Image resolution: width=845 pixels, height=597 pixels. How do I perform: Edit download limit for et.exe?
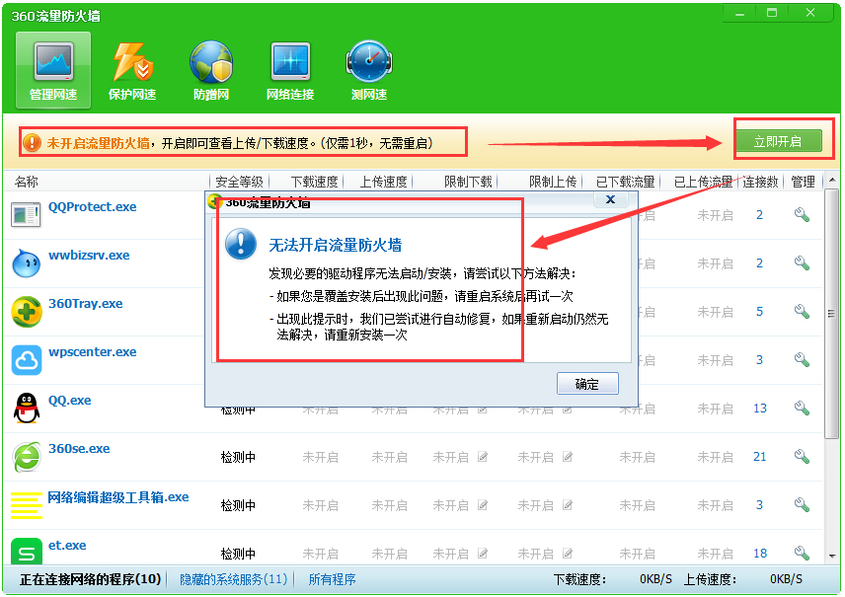tap(483, 554)
